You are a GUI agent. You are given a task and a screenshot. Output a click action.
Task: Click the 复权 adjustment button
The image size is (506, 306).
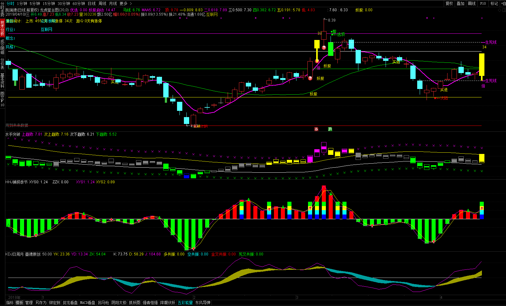click(x=449, y=3)
